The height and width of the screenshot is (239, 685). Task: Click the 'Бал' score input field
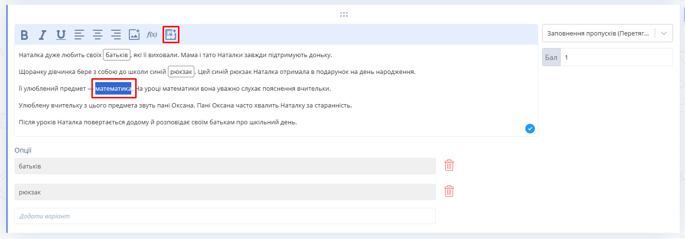(x=616, y=57)
